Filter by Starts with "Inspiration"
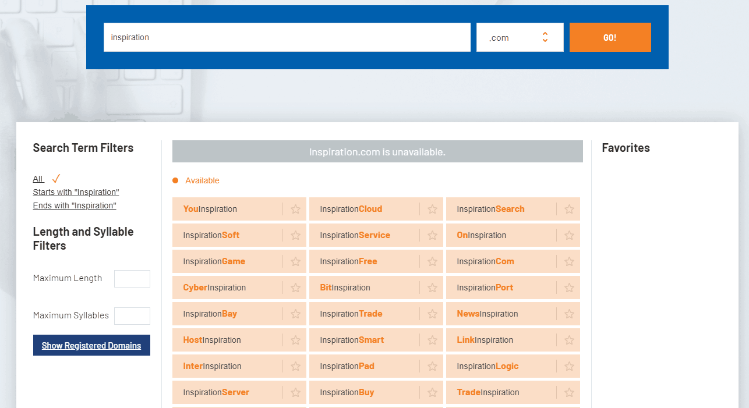 tap(76, 192)
